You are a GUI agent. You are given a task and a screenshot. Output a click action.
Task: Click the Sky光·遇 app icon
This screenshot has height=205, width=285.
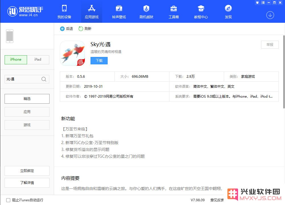[x=72, y=53]
